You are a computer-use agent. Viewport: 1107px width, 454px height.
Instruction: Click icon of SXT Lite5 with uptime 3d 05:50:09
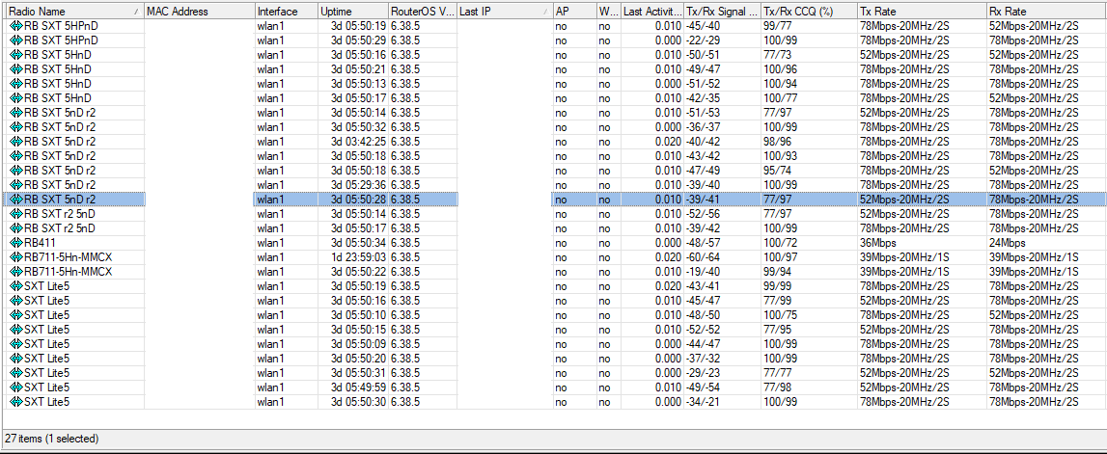coord(17,344)
